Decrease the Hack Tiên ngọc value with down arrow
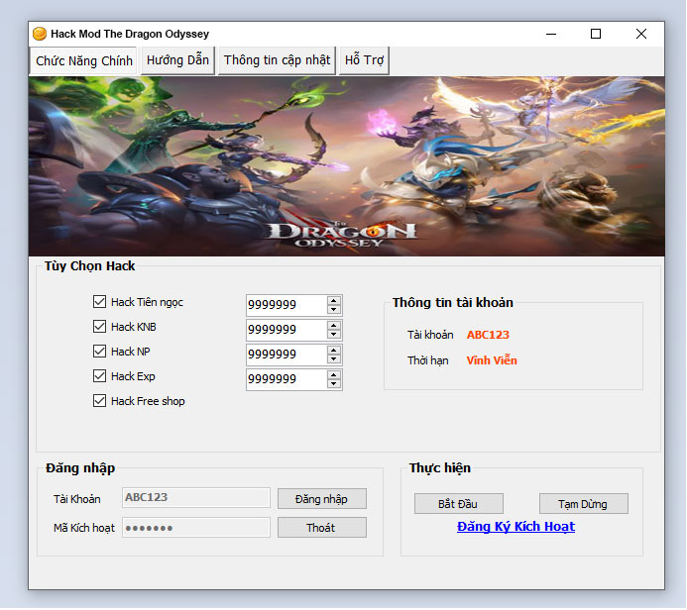 [334, 309]
